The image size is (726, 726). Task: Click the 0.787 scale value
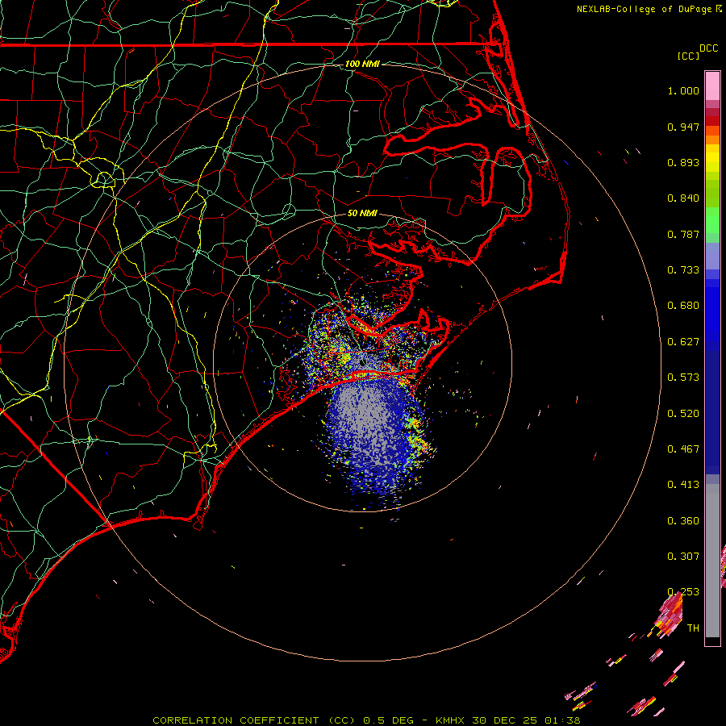click(683, 234)
